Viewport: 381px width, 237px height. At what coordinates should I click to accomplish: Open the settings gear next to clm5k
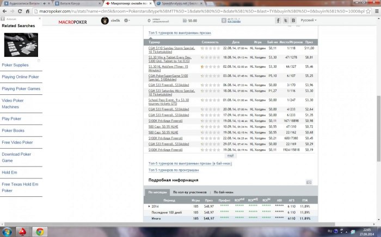coord(126,21)
